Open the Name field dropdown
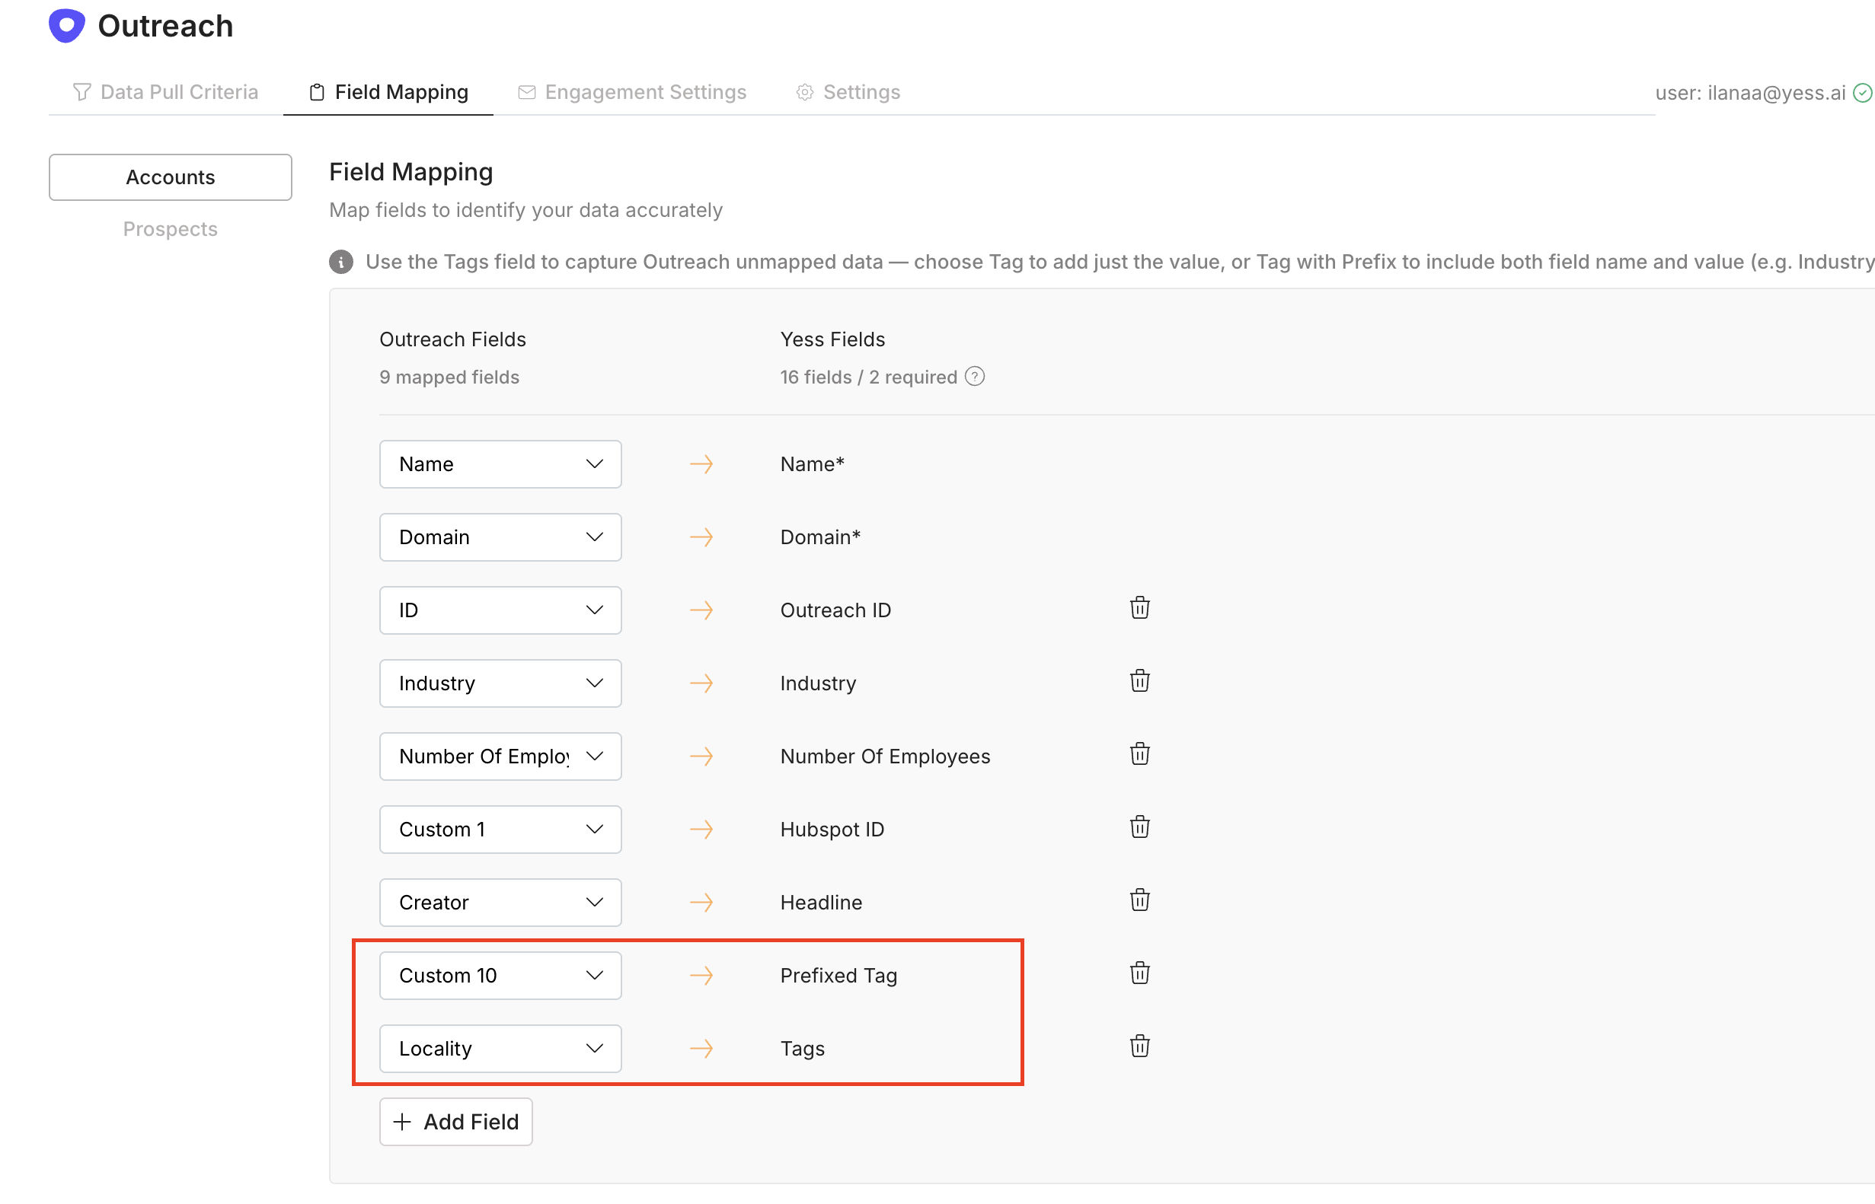Viewport: 1875px width, 1204px height. coord(500,464)
